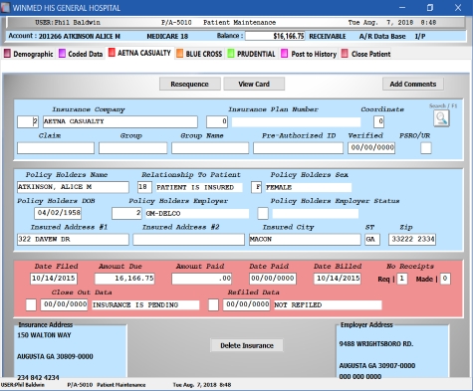This screenshot has height=391, width=473.
Task: Click the Verified date field
Action: [x=371, y=148]
